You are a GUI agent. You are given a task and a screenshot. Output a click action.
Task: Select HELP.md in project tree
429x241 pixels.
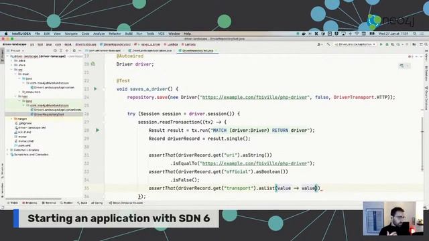pyautogui.click(x=23, y=133)
